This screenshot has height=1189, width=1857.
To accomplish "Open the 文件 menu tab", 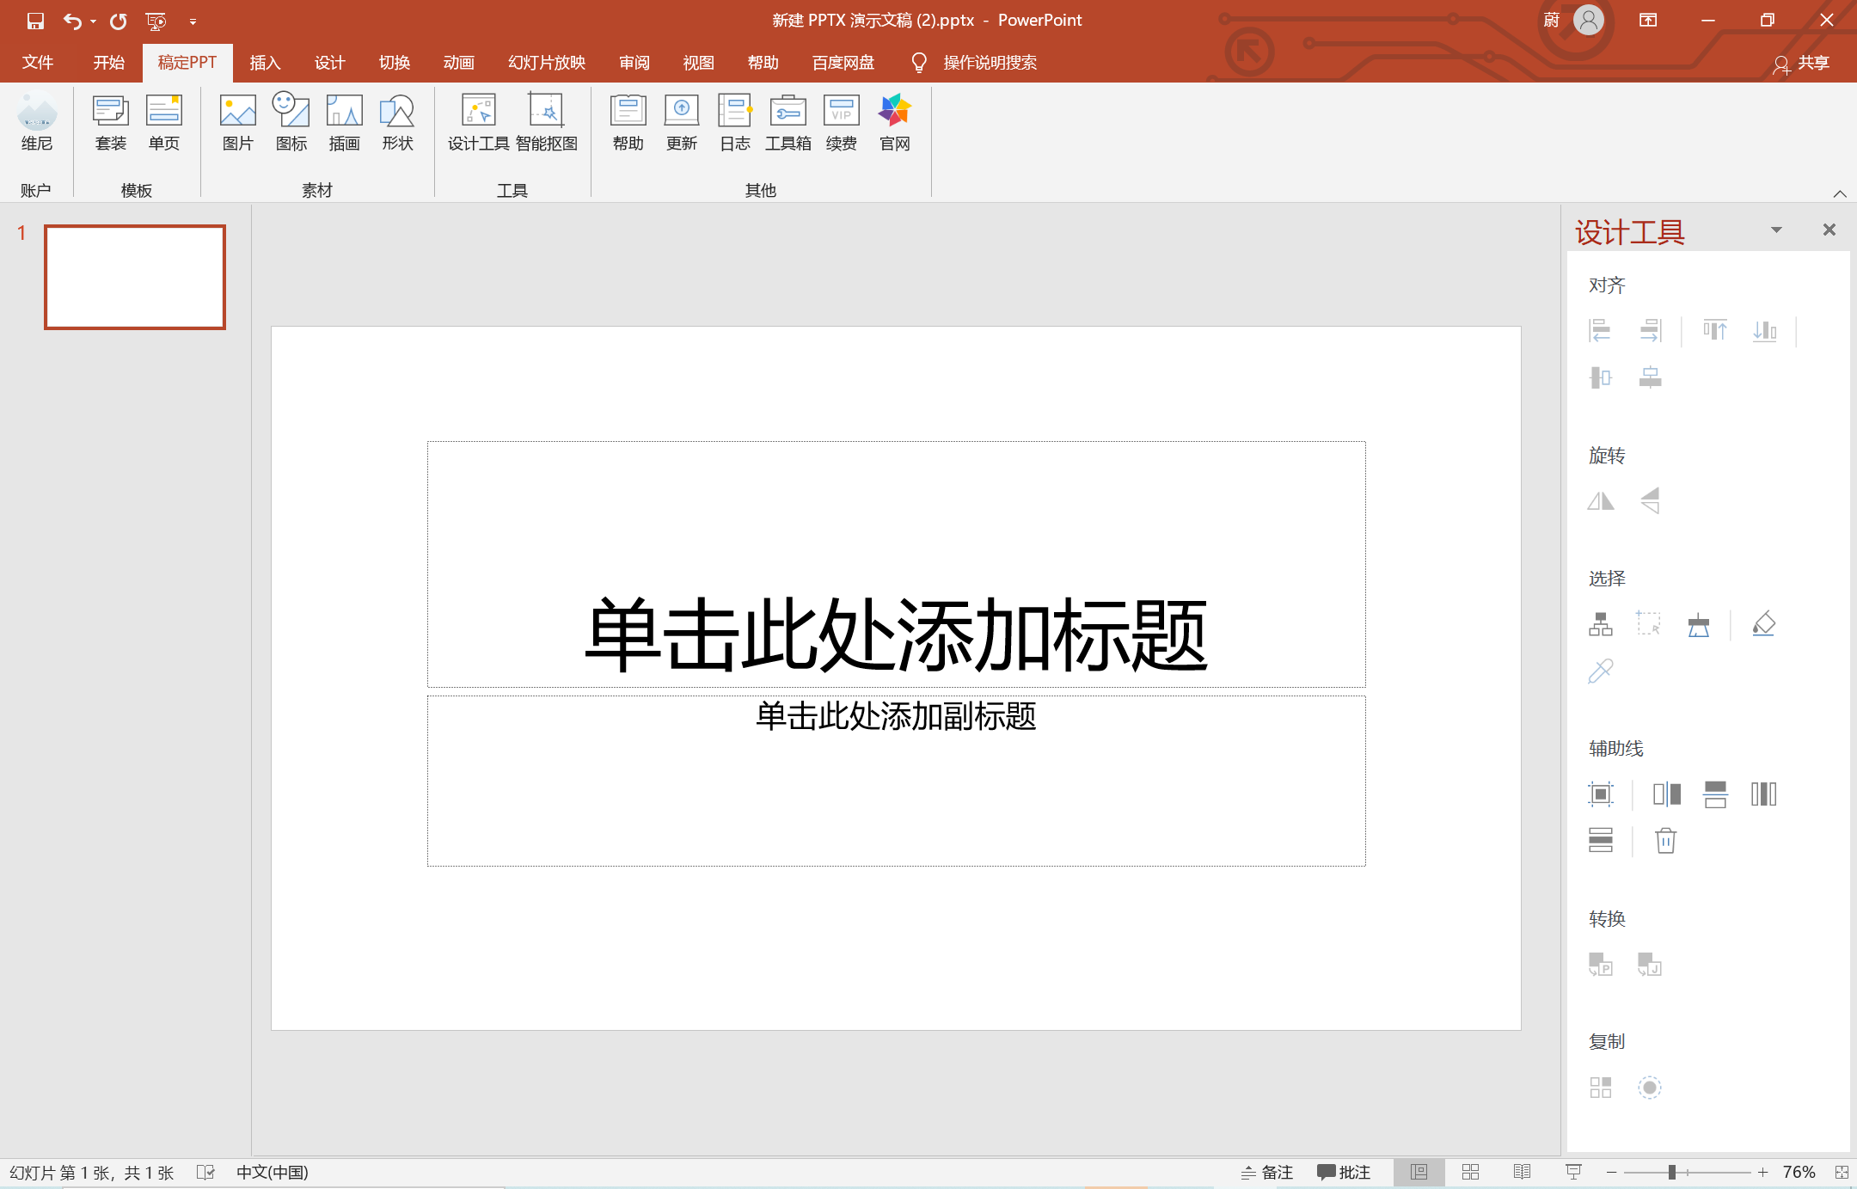I will point(38,63).
